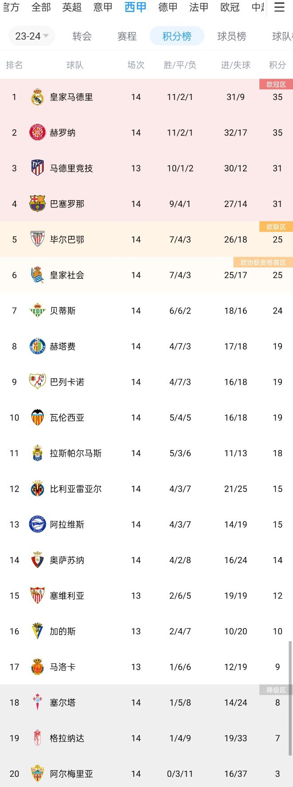
Task: Select the 球员榜 tab
Action: click(x=231, y=36)
